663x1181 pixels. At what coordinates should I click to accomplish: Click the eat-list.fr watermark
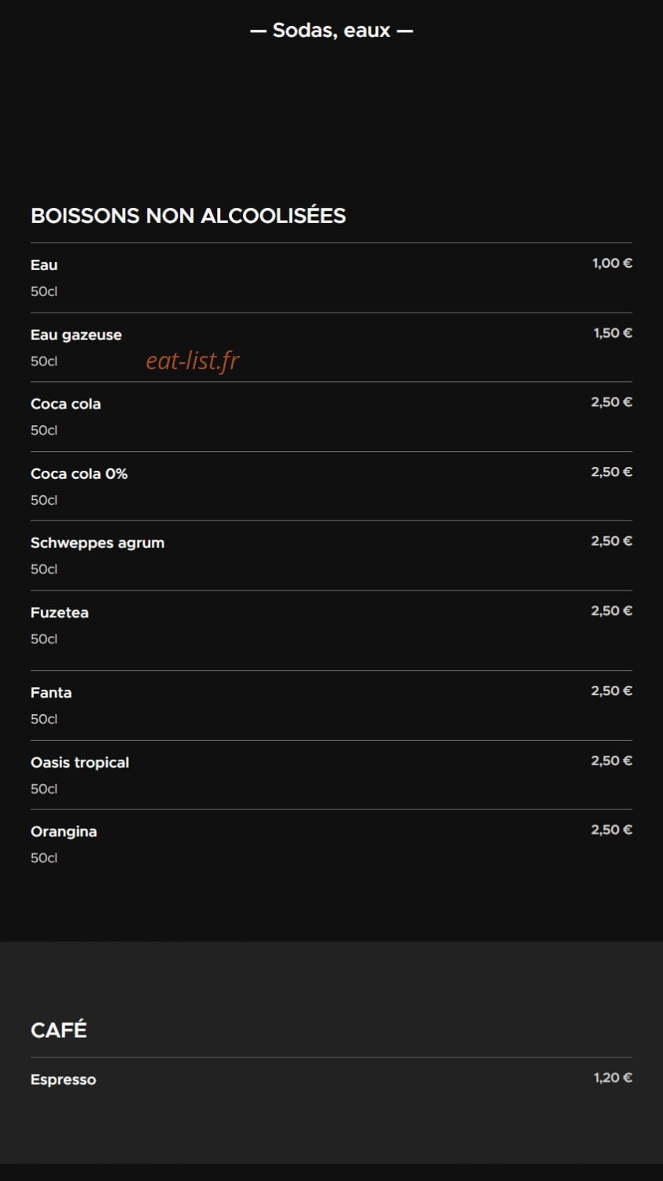[193, 361]
